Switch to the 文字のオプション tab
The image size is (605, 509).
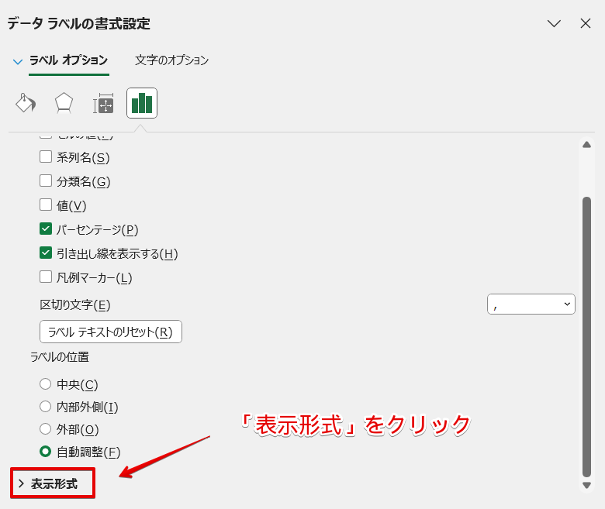point(171,60)
